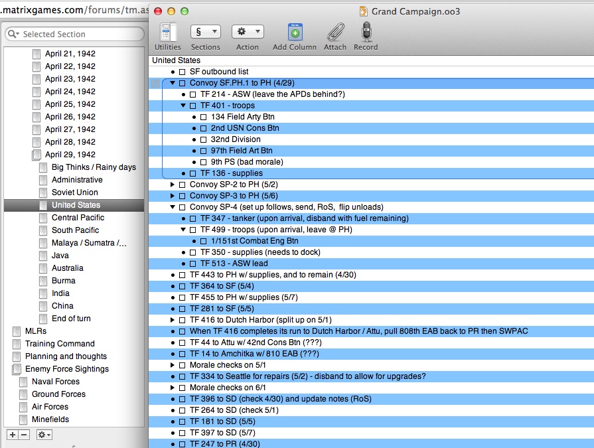This screenshot has height=448, width=594.
Task: Click the note icon left of Convoy SF.PH.1
Action: coord(155,83)
